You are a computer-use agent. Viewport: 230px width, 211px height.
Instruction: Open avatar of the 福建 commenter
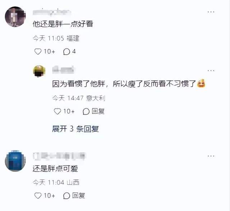[15, 17]
